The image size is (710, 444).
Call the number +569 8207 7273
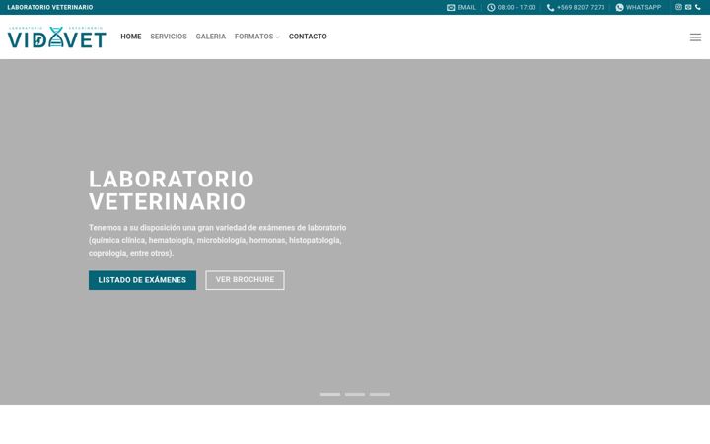click(581, 7)
